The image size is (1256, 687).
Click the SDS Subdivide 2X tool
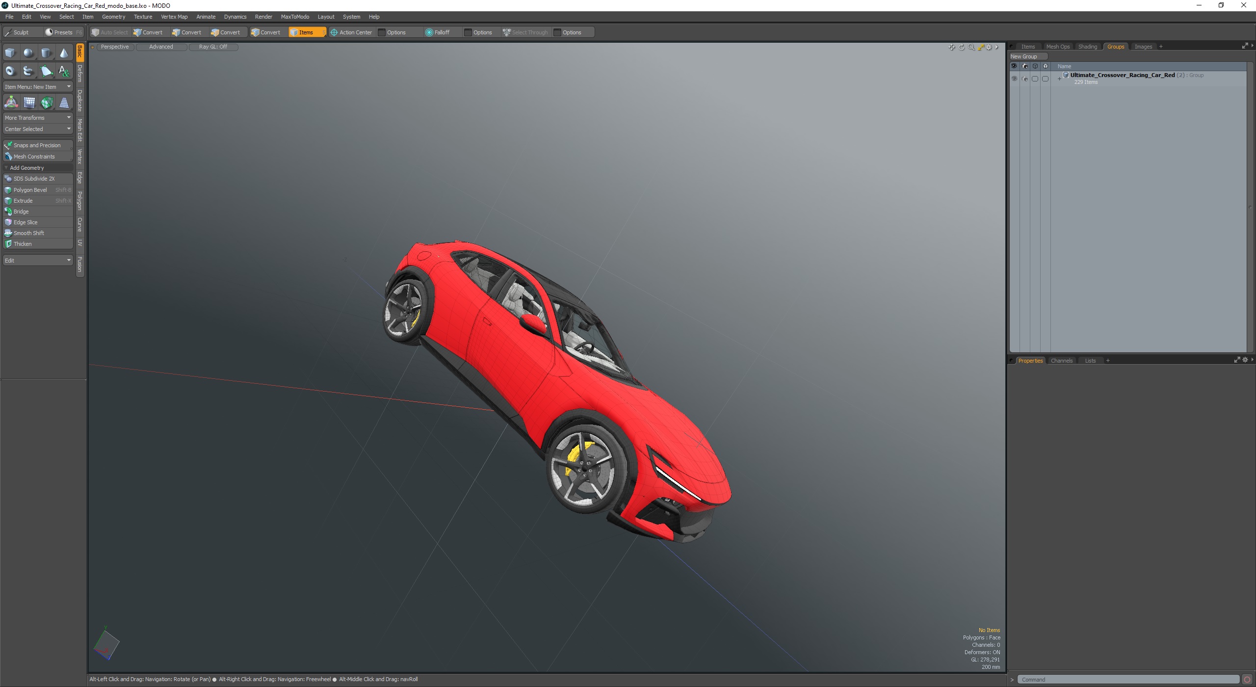38,179
